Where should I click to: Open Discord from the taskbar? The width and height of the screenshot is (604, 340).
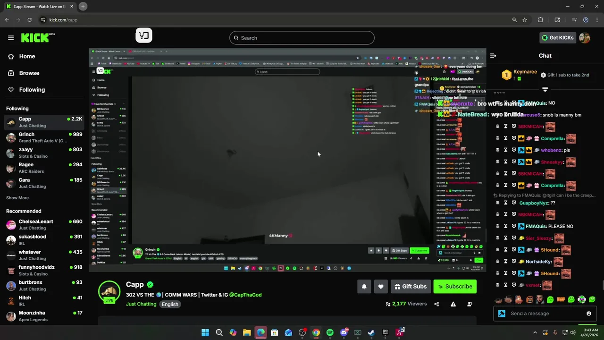[x=344, y=332]
